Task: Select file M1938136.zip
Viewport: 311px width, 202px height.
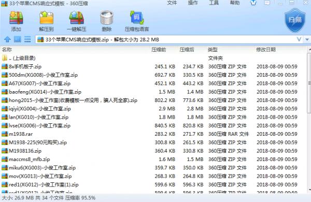Action: tap(154, 151)
